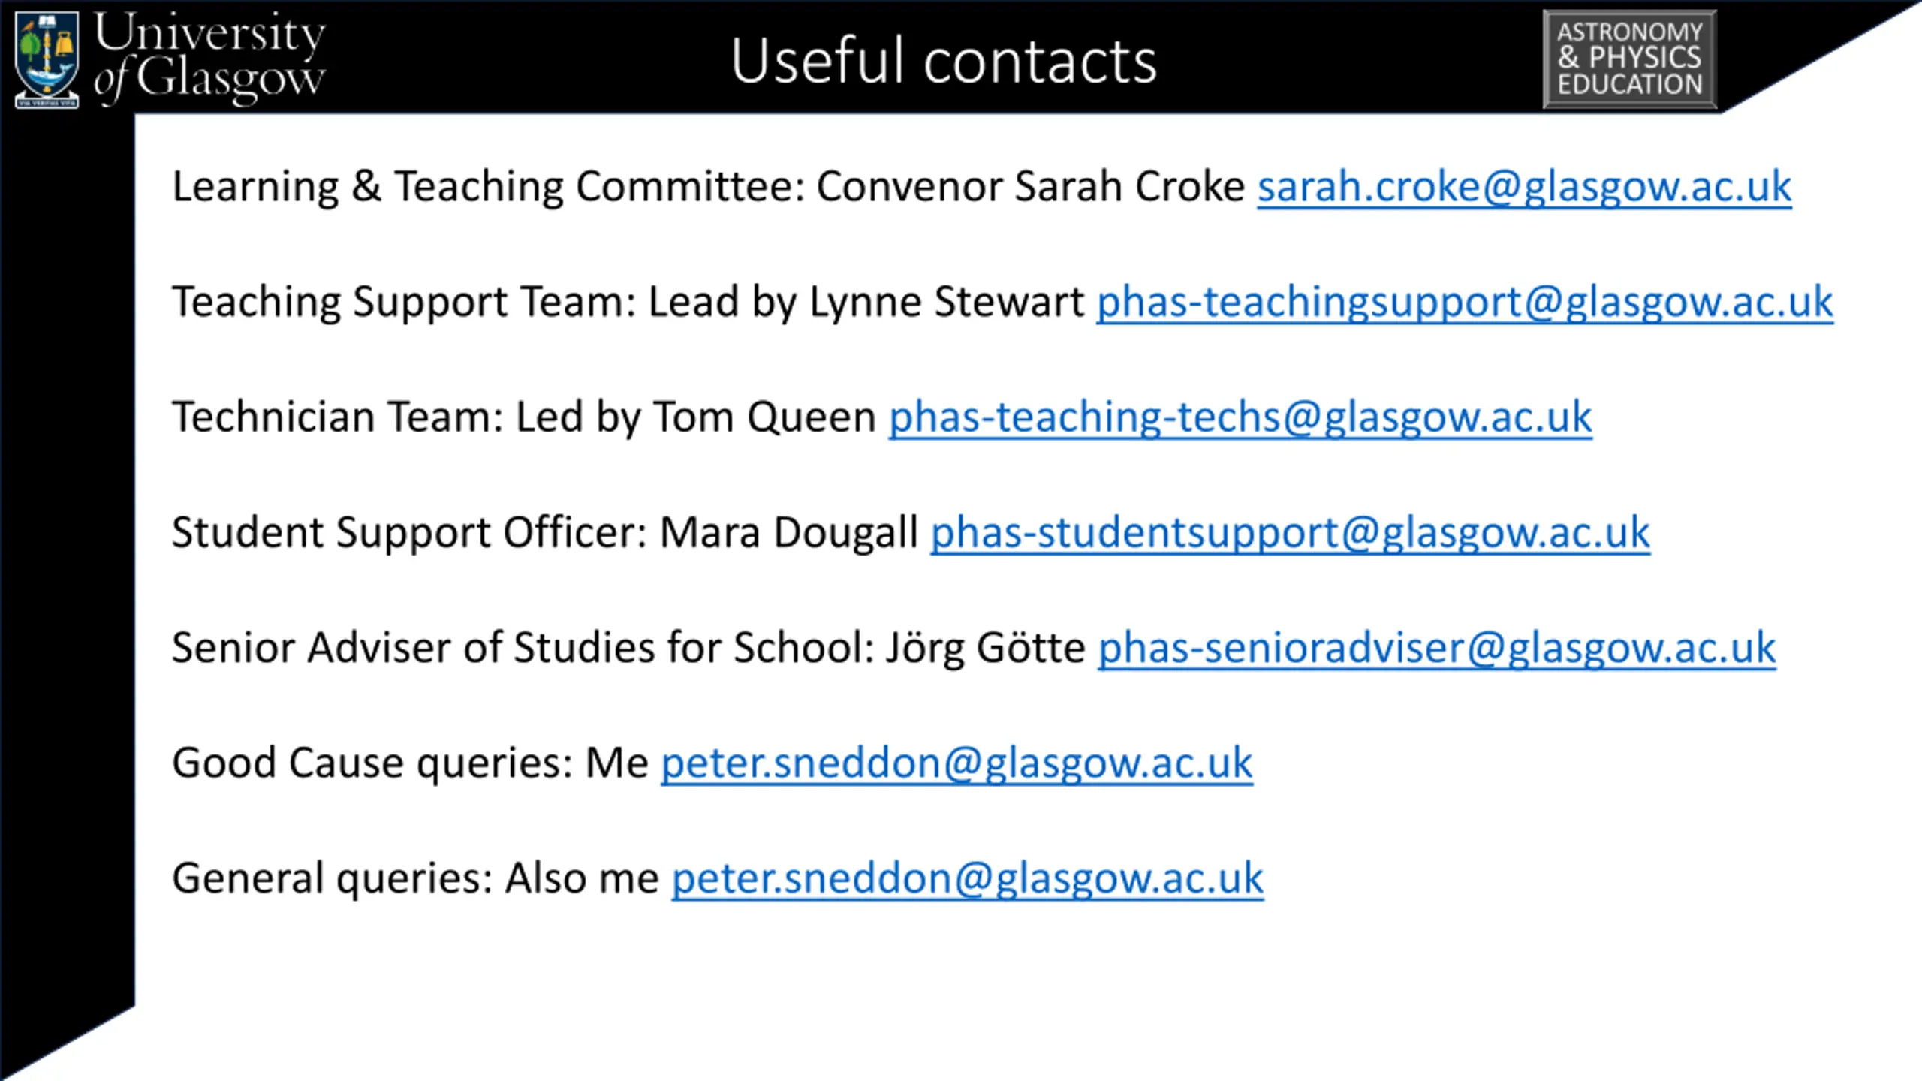Click the 'Good Cause queries: Me' text
The height and width of the screenshot is (1081, 1922).
(x=410, y=763)
